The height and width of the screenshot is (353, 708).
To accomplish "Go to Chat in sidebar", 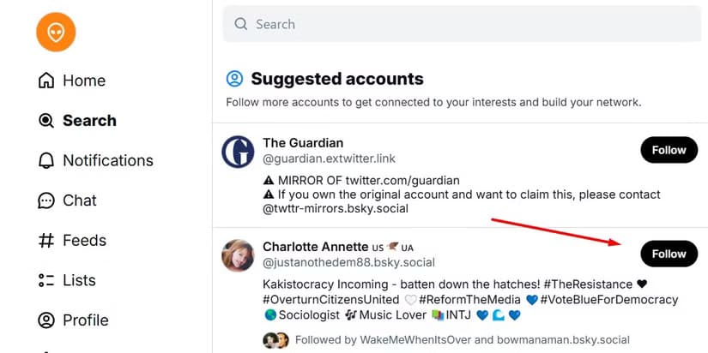I will 80,200.
